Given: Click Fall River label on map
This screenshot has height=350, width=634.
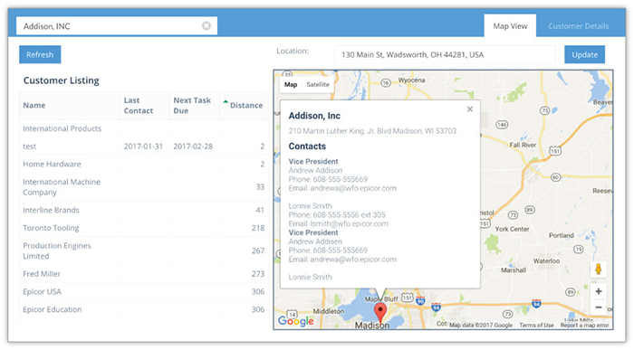Looking at the screenshot, I should [x=523, y=145].
